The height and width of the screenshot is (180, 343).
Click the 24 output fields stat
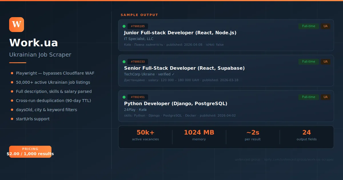pos(306,135)
